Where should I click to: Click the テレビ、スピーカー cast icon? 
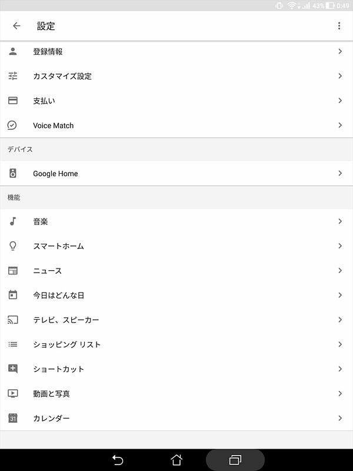(x=12, y=320)
